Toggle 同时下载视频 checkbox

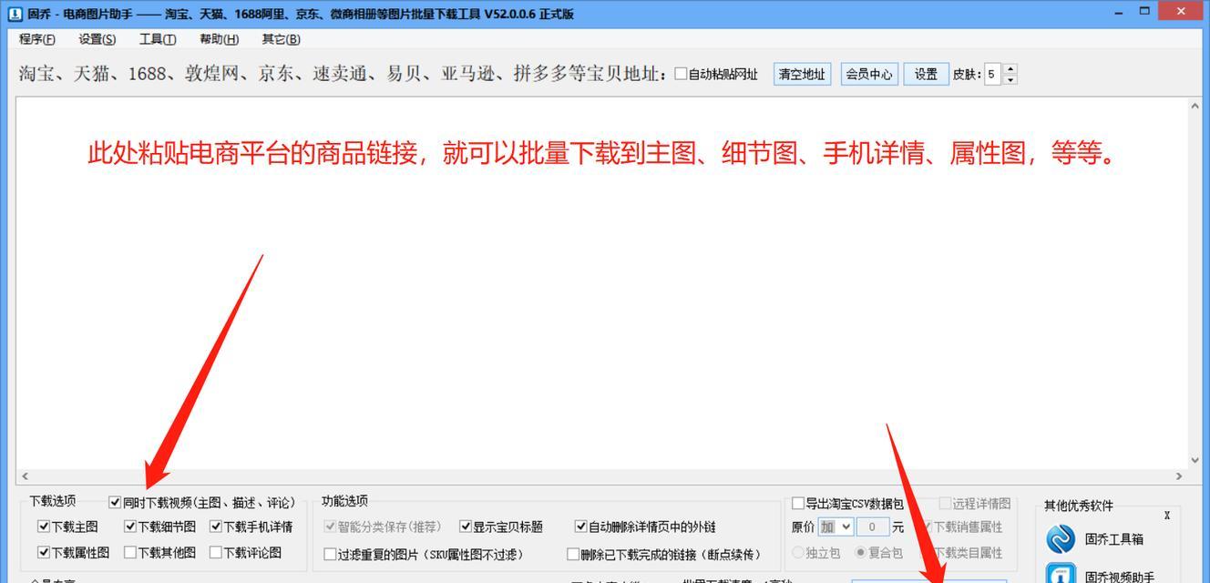[115, 502]
